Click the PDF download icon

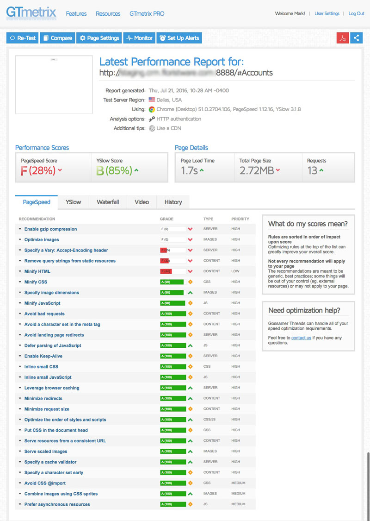(x=343, y=38)
